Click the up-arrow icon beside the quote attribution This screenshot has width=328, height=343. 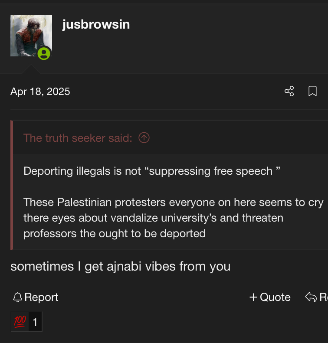[144, 138]
